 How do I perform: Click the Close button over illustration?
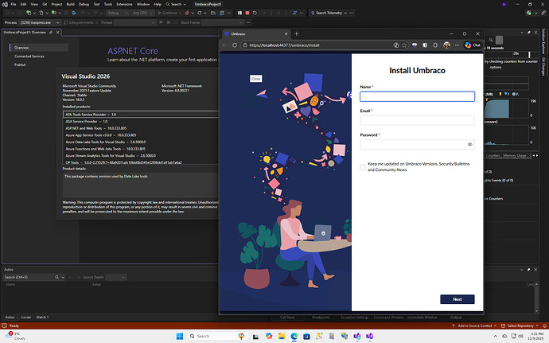256,79
